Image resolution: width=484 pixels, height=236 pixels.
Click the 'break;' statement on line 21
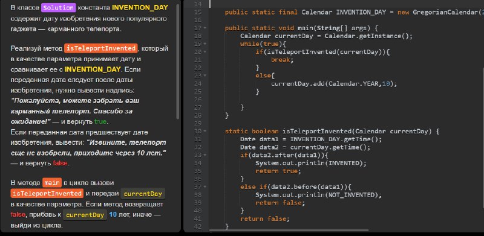coord(282,60)
